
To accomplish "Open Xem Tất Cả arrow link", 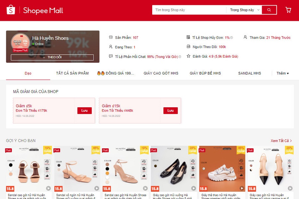I will (x=281, y=141).
